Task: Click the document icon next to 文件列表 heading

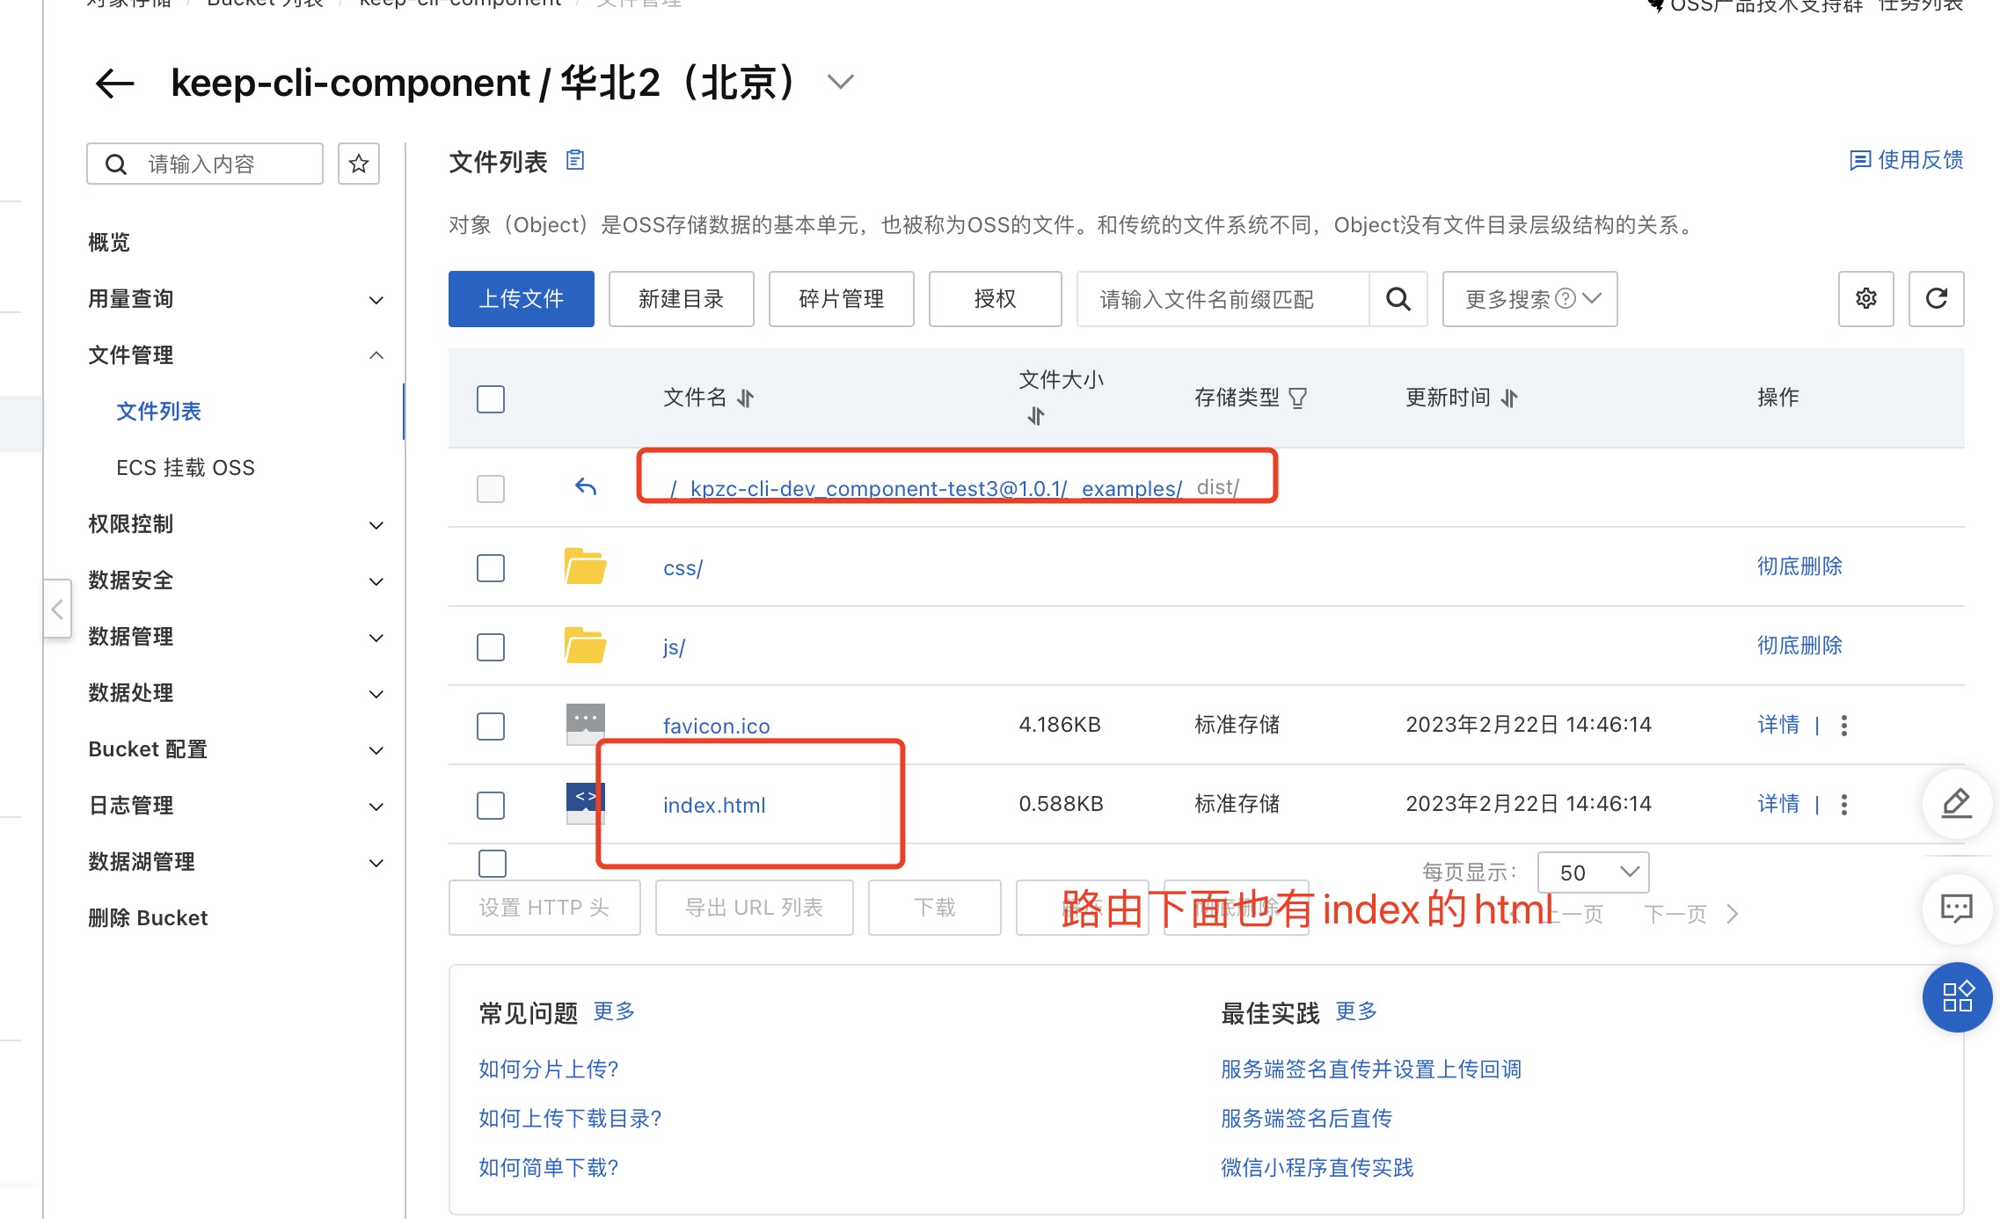Action: 575,160
